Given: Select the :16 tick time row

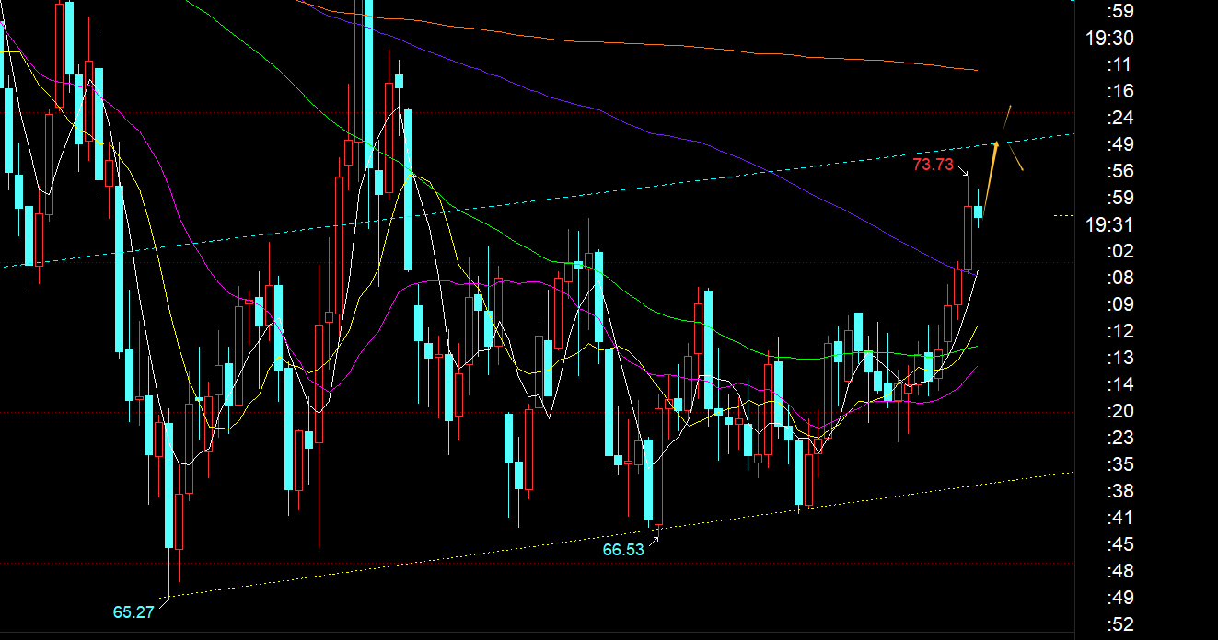Looking at the screenshot, I should (1119, 91).
